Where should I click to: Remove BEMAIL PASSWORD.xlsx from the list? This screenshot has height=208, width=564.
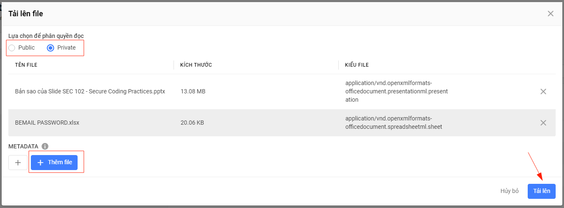[543, 123]
